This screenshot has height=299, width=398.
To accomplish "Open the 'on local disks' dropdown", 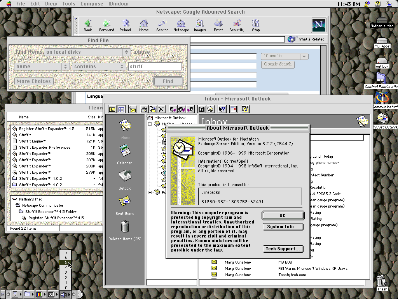I will tap(87, 52).
